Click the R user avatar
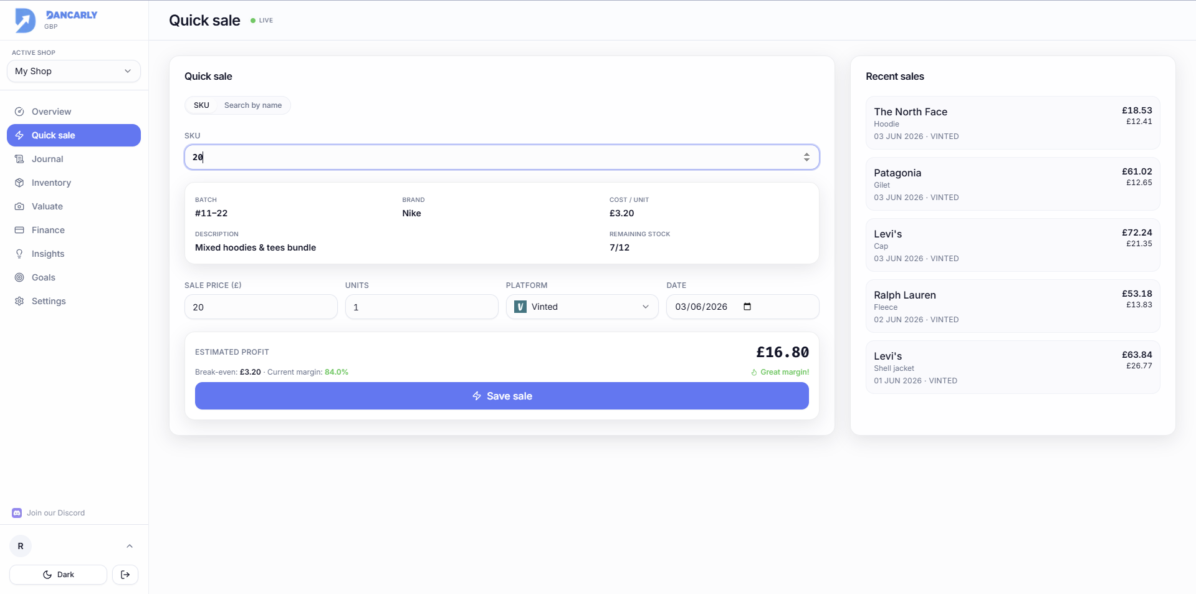The width and height of the screenshot is (1196, 594). [21, 546]
